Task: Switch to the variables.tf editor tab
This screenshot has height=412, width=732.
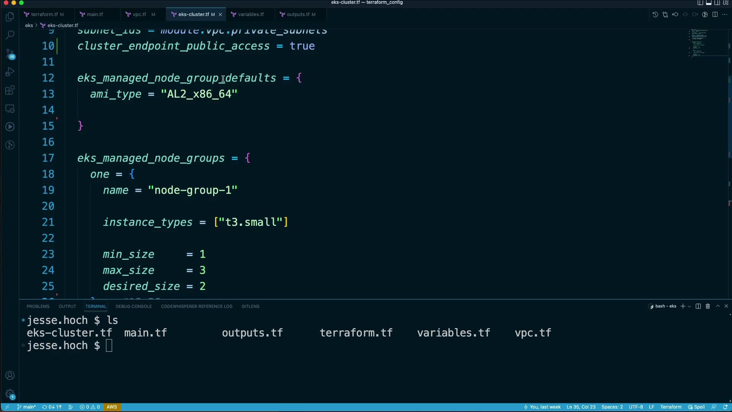Action: [250, 14]
